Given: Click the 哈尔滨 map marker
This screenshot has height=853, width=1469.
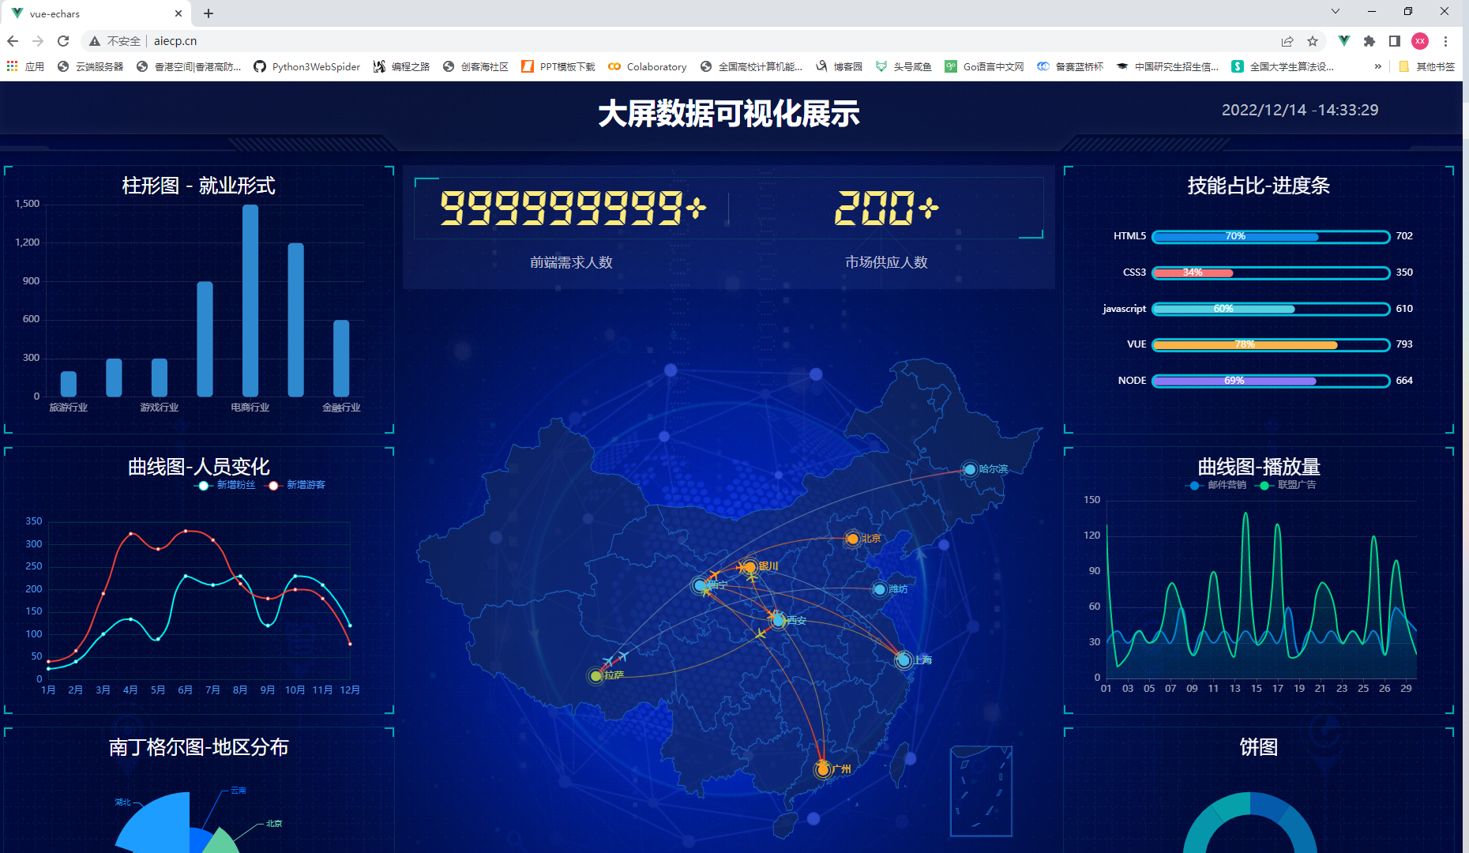Looking at the screenshot, I should pos(970,469).
